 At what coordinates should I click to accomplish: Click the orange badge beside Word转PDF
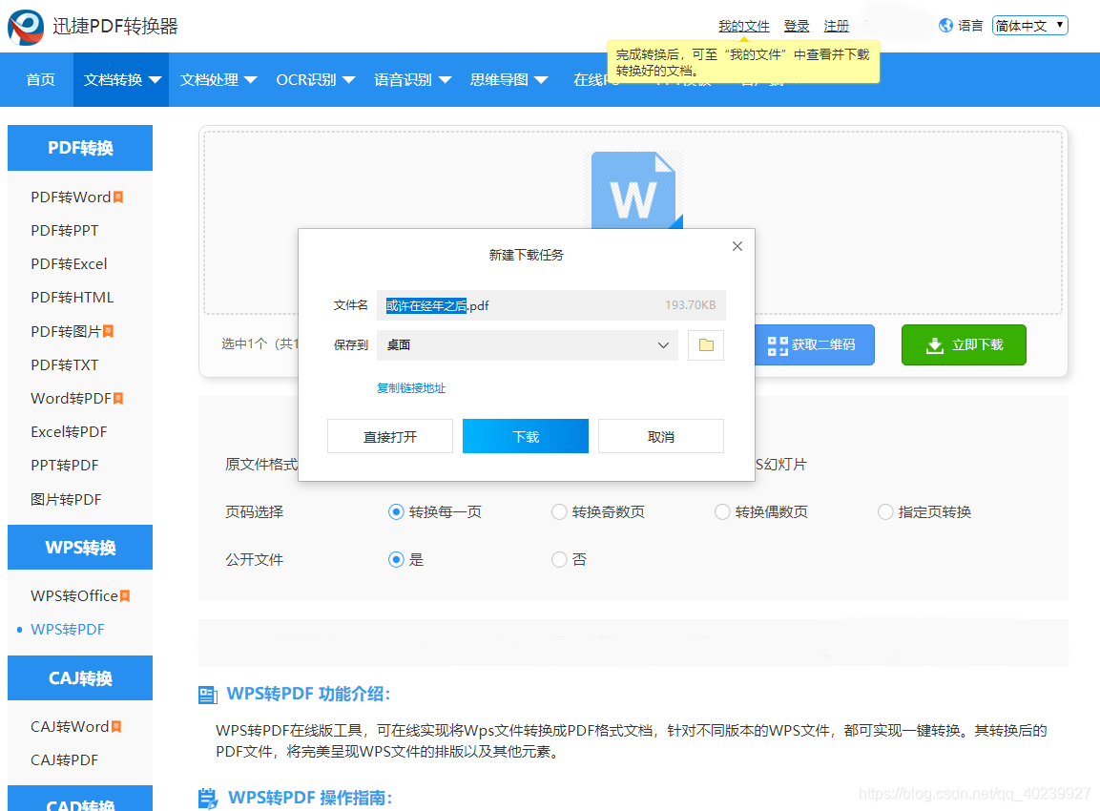[118, 399]
